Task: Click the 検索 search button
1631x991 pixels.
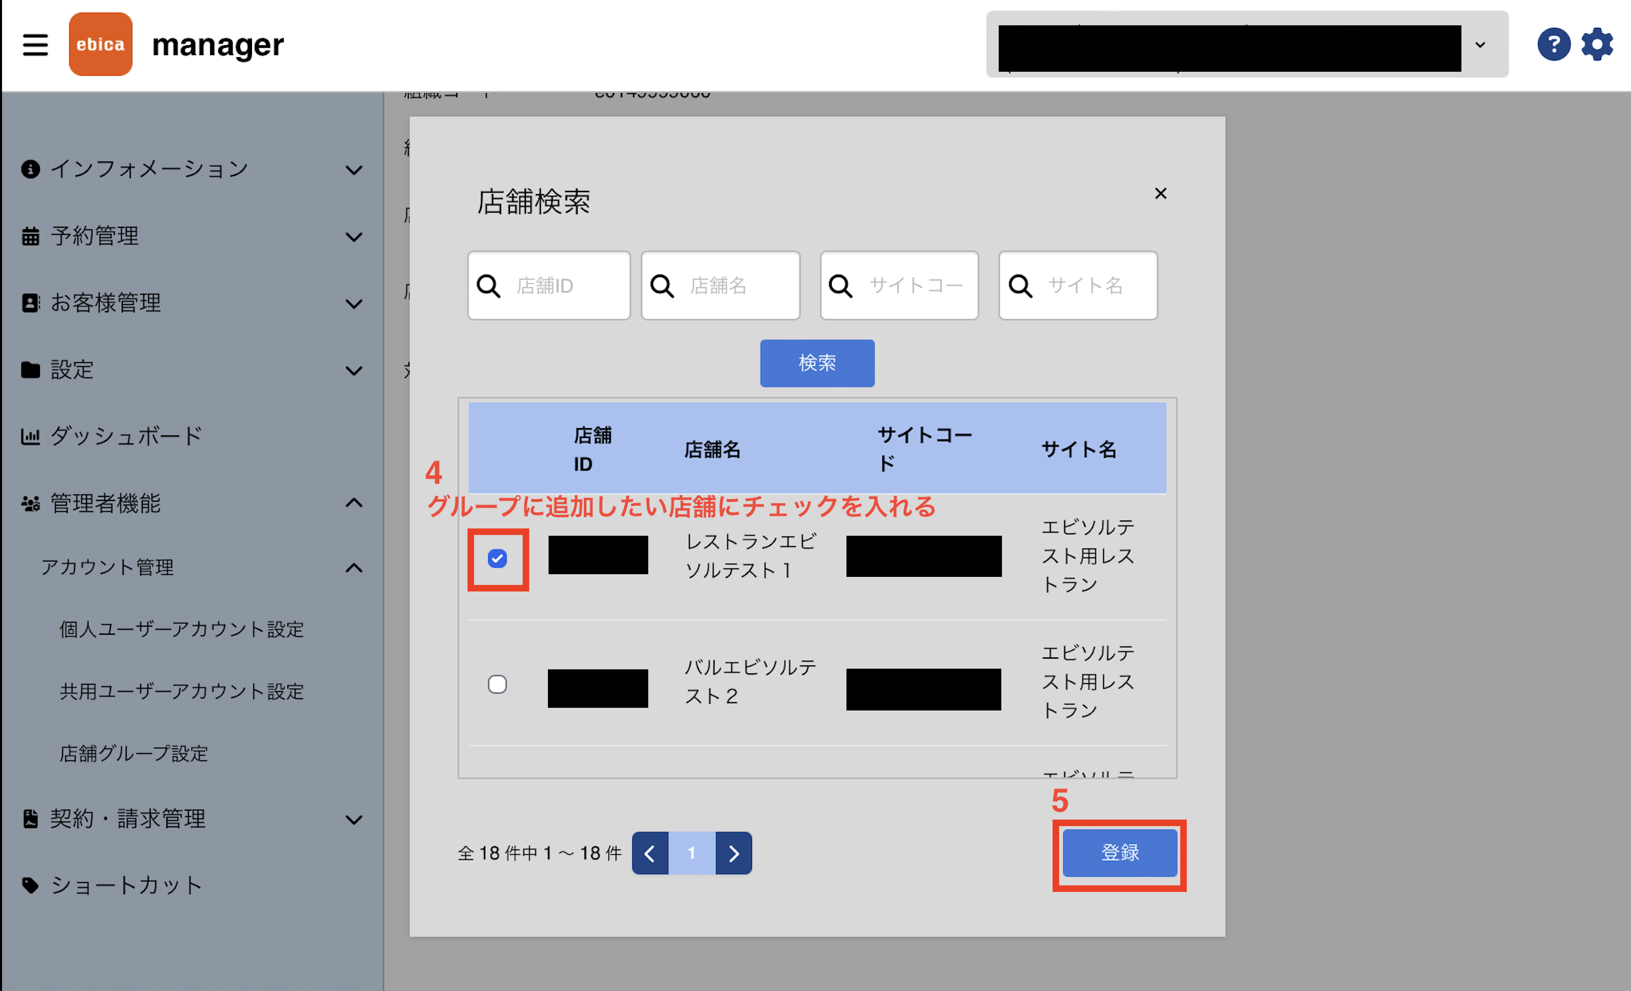Action: coord(817,363)
